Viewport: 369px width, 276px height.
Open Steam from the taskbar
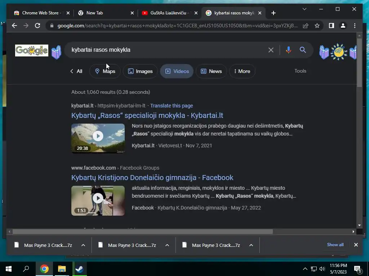pos(80,269)
